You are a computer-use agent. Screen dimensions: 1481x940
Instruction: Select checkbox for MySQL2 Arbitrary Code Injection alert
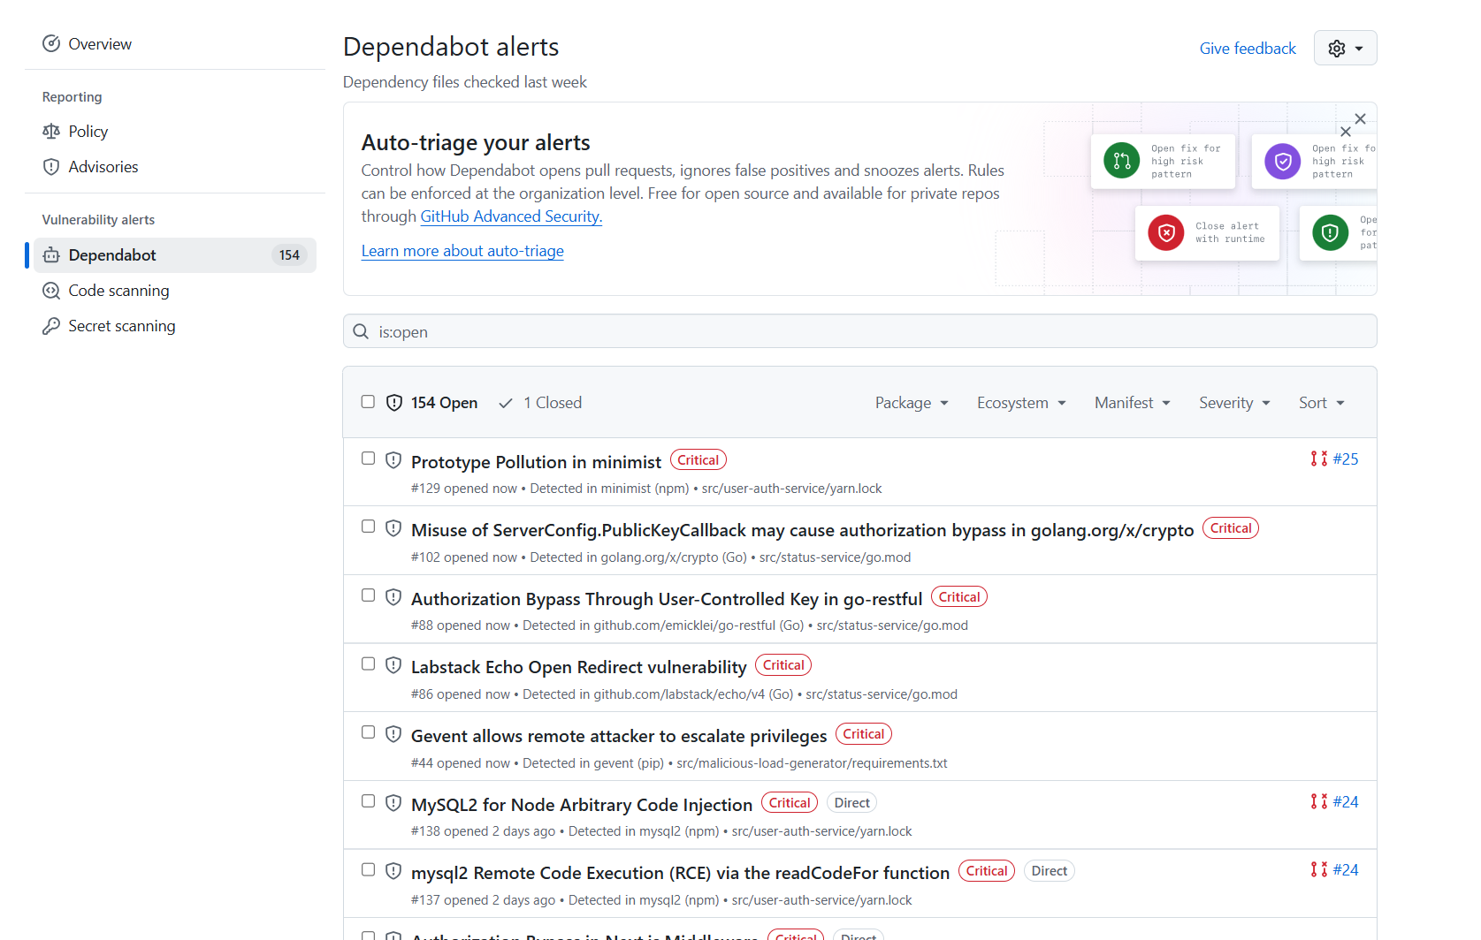(368, 800)
